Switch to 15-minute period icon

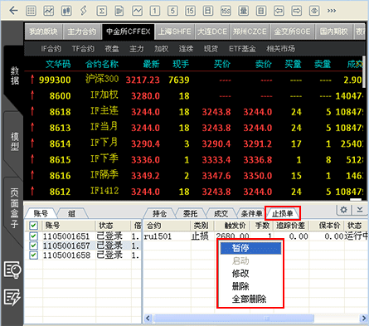click(190, 11)
